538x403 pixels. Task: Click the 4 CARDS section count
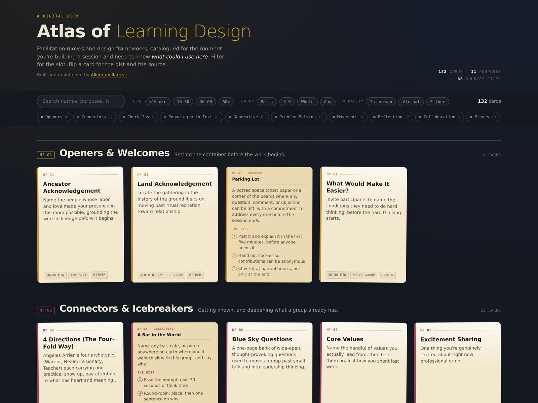tap(492, 155)
